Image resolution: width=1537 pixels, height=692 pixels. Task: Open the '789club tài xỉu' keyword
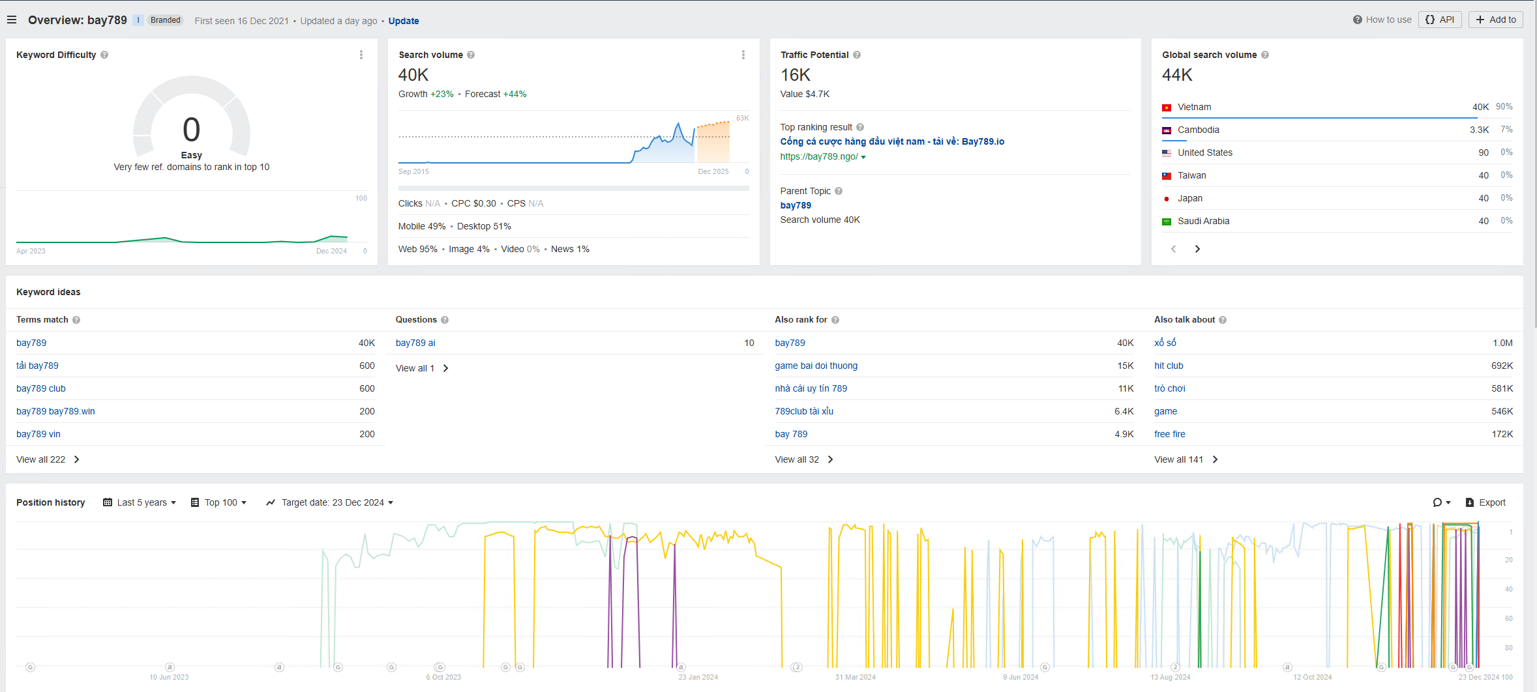pyautogui.click(x=804, y=411)
